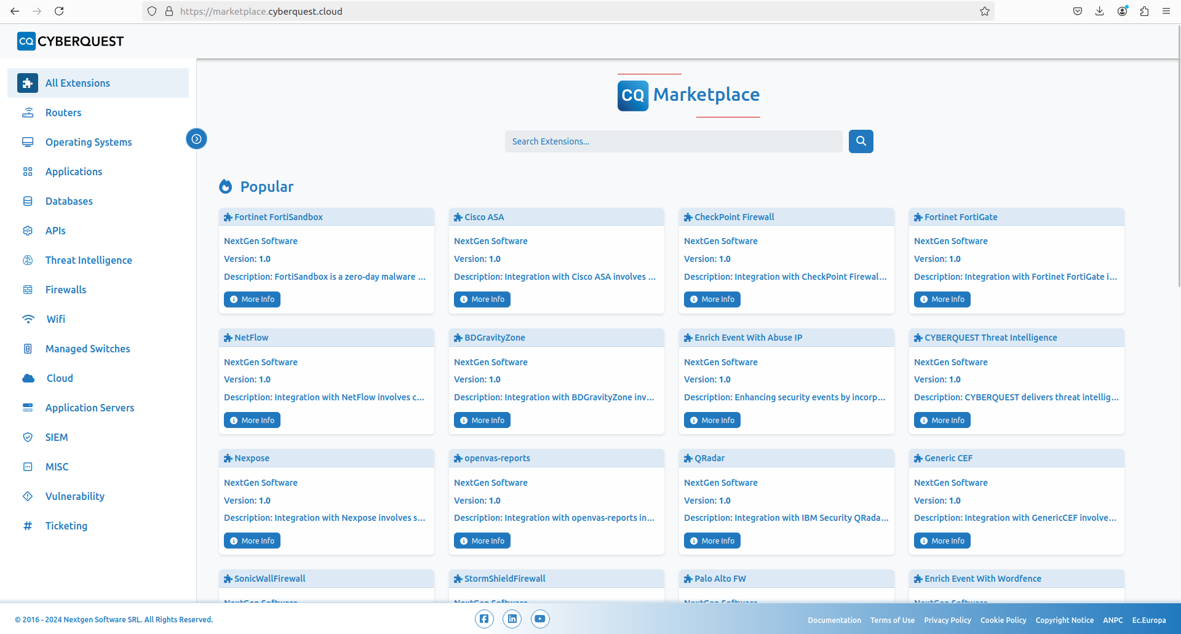This screenshot has width=1181, height=634.
Task: Open the YouTube icon in footer
Action: click(x=539, y=619)
